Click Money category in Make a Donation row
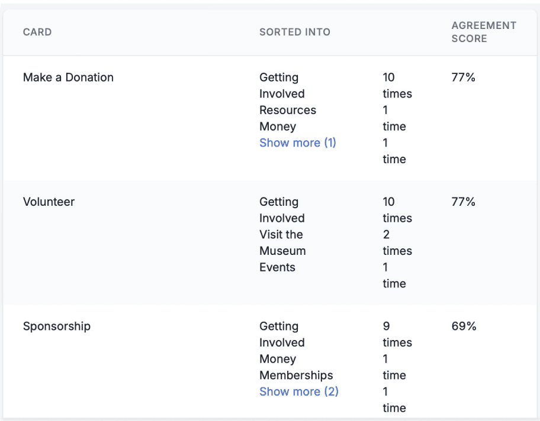The width and height of the screenshot is (540, 421). (x=278, y=127)
